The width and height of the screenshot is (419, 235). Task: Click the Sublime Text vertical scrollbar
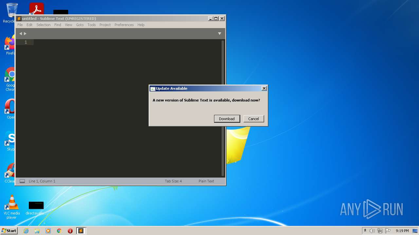(223, 108)
